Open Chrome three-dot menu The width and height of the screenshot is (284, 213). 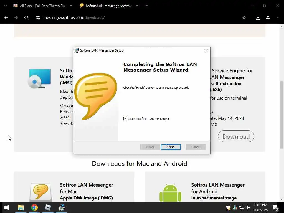tap(278, 17)
